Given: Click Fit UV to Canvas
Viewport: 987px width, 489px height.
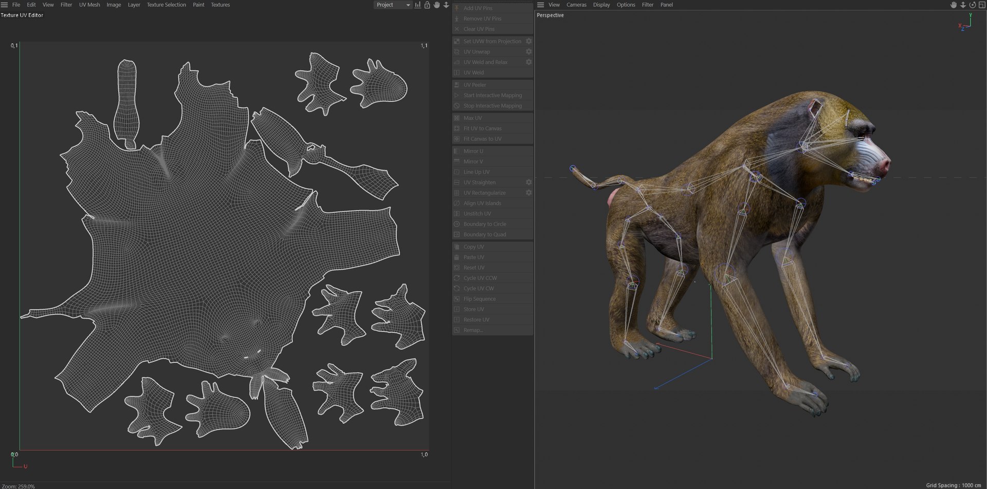Looking at the screenshot, I should pyautogui.click(x=492, y=128).
